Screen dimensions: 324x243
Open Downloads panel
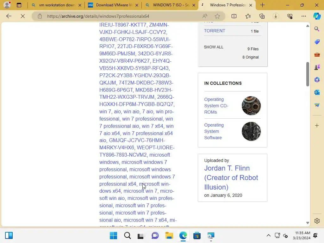tap(276, 16)
